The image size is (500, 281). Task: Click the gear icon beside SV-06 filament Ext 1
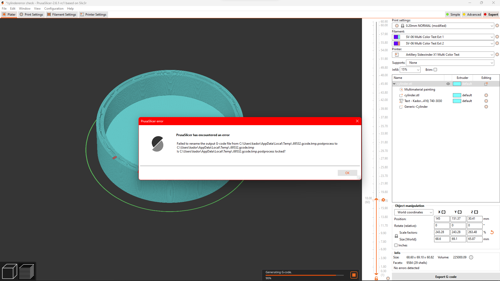[x=497, y=37]
